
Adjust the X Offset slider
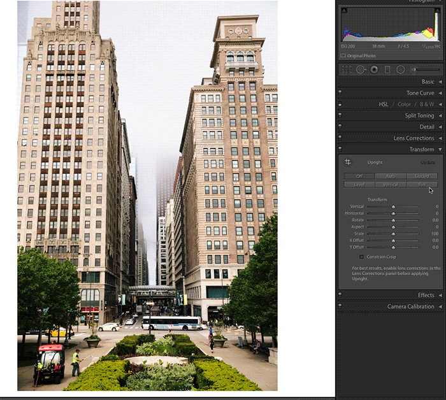click(393, 241)
